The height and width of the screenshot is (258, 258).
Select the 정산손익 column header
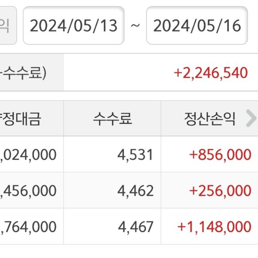pyautogui.click(x=210, y=119)
